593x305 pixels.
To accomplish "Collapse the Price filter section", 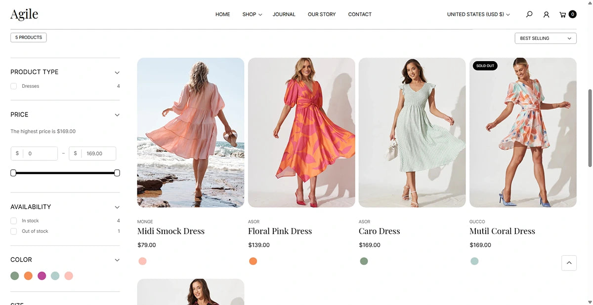I will [117, 115].
